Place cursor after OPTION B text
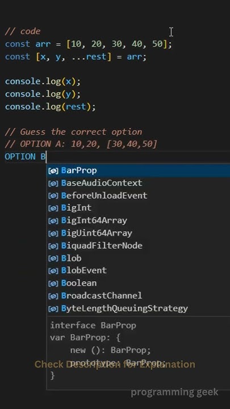230x409 pixels. coord(46,157)
